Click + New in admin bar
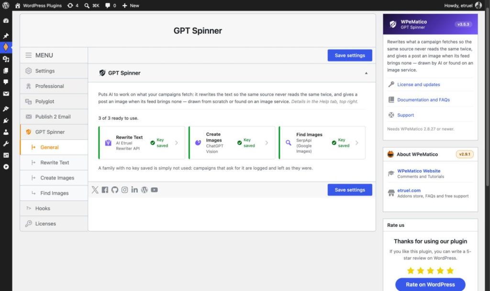Viewport: 490px width, 291px height. coord(131,5)
